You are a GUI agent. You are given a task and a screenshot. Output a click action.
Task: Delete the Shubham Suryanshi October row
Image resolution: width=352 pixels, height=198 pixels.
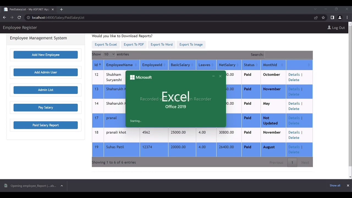click(294, 80)
